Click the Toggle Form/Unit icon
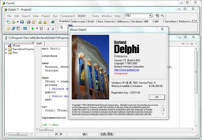 coord(18,29)
